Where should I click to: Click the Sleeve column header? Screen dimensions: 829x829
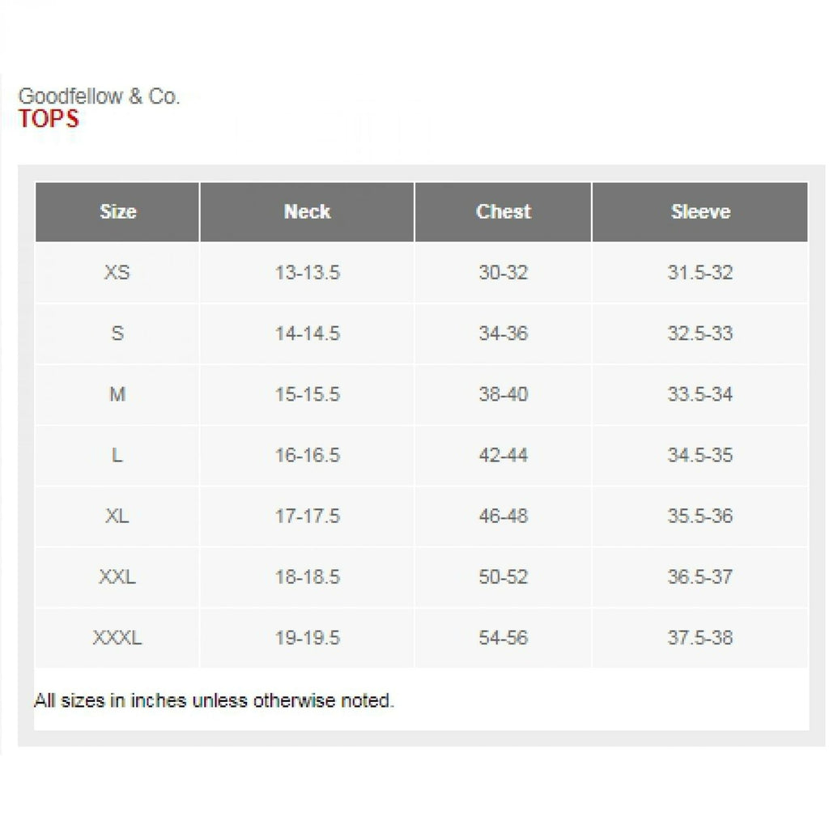(700, 212)
